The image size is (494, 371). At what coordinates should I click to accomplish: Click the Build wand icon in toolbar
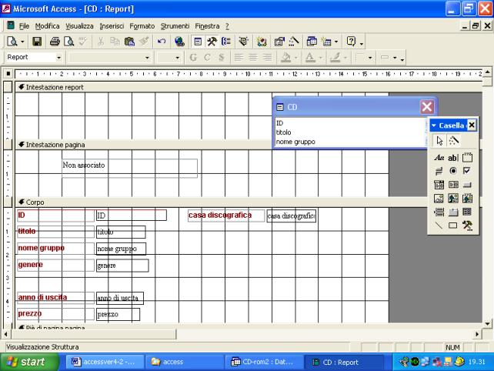click(x=294, y=42)
